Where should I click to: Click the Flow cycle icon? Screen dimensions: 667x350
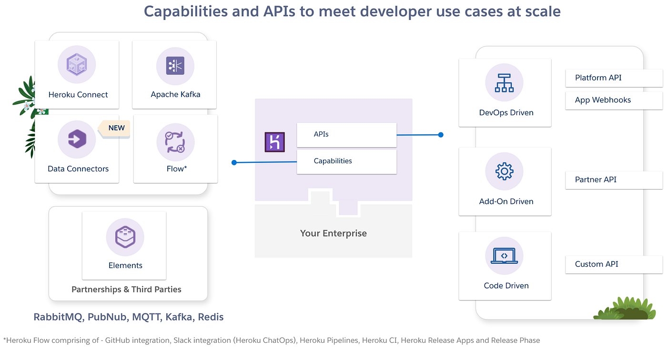click(x=175, y=141)
